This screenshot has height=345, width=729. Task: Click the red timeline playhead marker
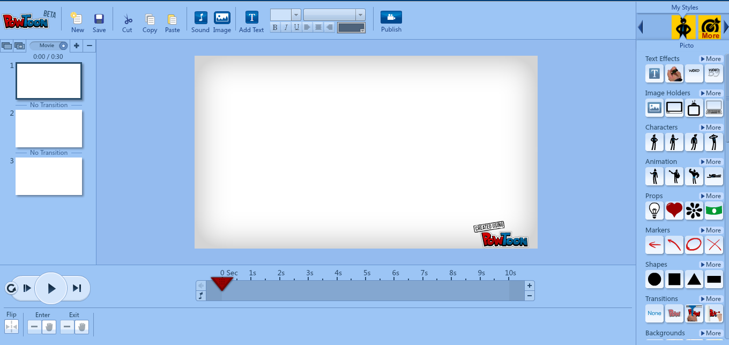(x=221, y=284)
